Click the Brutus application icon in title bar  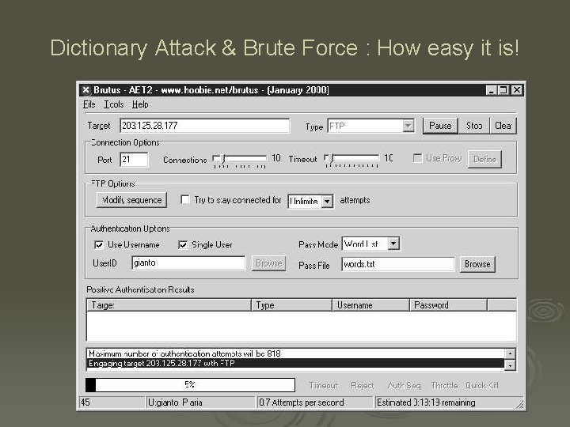tap(85, 89)
